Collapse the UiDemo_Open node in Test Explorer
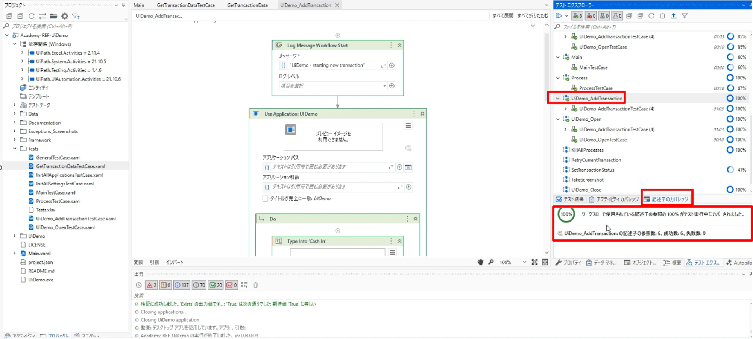Image resolution: width=753 pixels, height=339 pixels. click(x=558, y=119)
